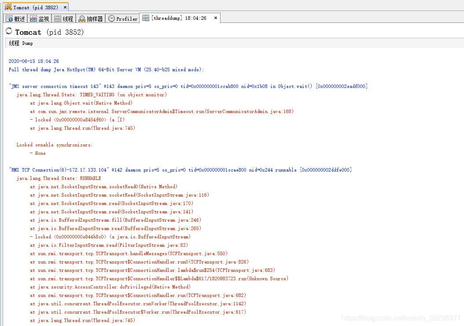The width and height of the screenshot is (464, 326).
Task: Click the 监视 Monitor chart icon
Action: (x=33, y=18)
